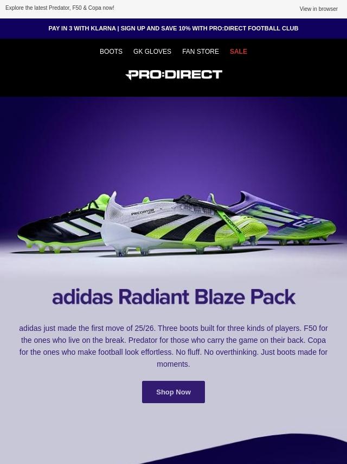Open the View in browser link
The image size is (347, 464).
tap(318, 9)
